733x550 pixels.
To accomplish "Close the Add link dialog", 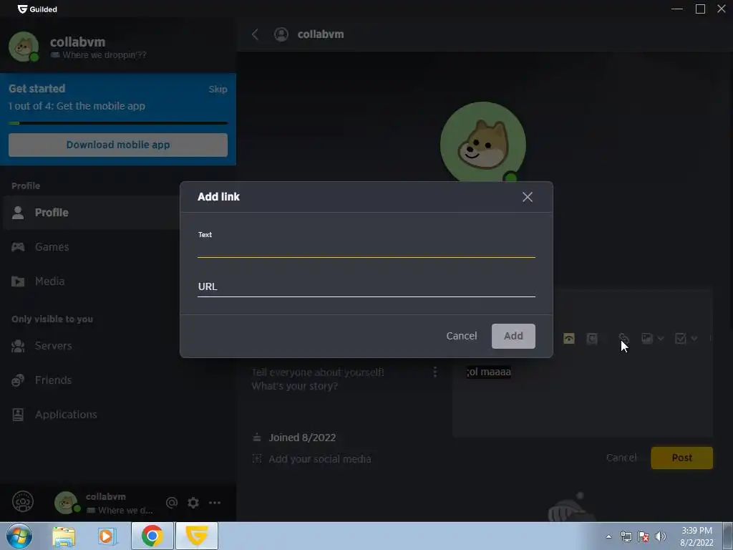I will (x=528, y=197).
